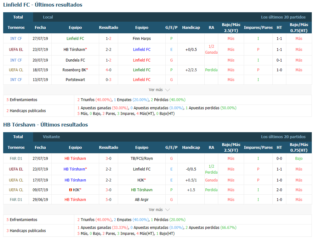Open the 0-3 result of the Portstewart match

109,80
